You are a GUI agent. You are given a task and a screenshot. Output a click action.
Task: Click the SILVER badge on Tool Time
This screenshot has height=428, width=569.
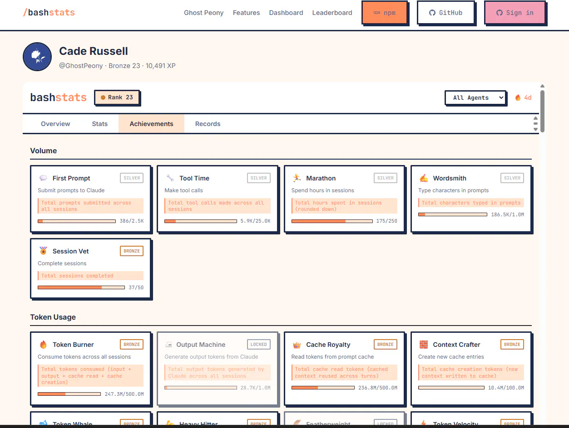coord(258,178)
